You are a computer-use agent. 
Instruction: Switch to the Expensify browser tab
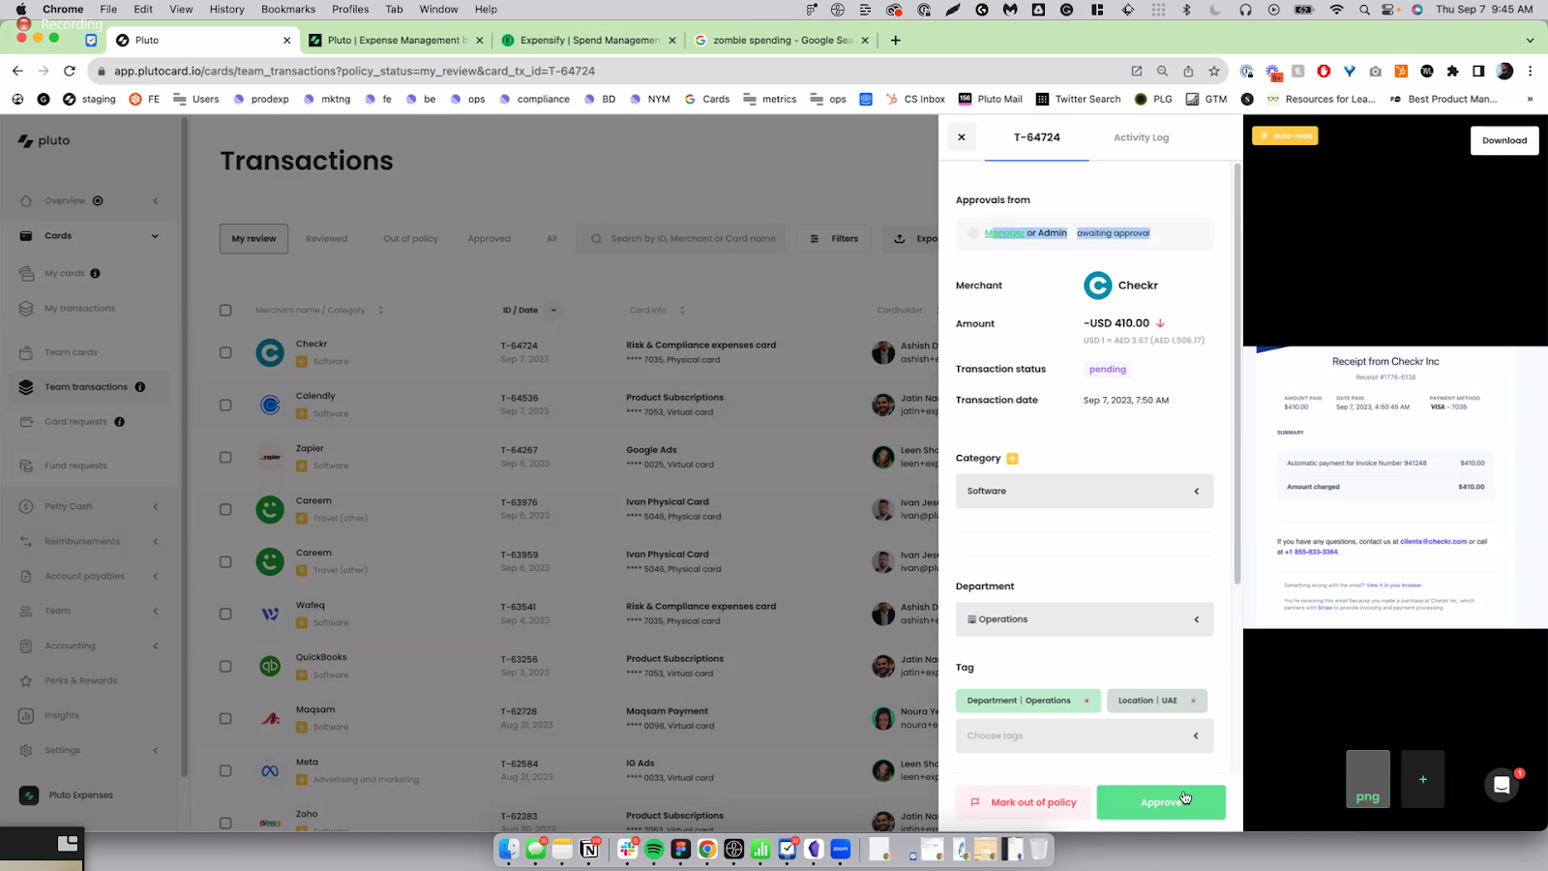pyautogui.click(x=588, y=40)
